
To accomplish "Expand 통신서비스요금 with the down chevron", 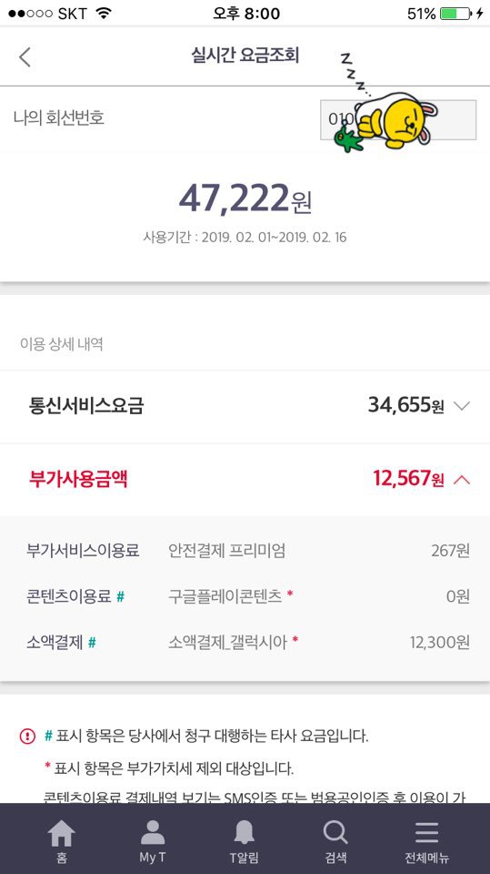I will pos(462,406).
